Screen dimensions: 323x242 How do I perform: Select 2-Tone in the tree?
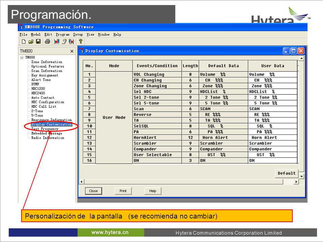point(37,111)
